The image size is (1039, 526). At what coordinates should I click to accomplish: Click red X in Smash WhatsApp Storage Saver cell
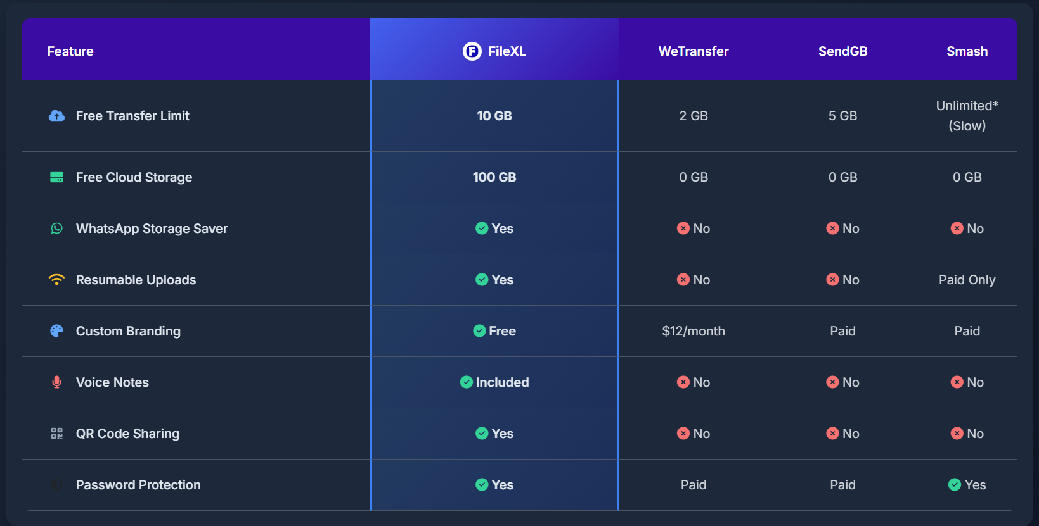(957, 229)
